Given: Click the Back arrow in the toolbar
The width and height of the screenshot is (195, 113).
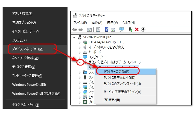Looking at the screenshot, I should (x=74, y=30).
